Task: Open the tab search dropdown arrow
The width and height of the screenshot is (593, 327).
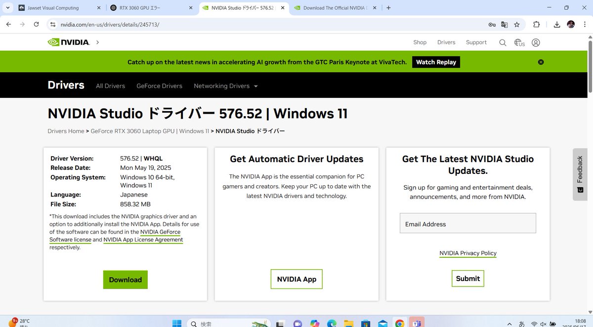Action: [x=8, y=8]
